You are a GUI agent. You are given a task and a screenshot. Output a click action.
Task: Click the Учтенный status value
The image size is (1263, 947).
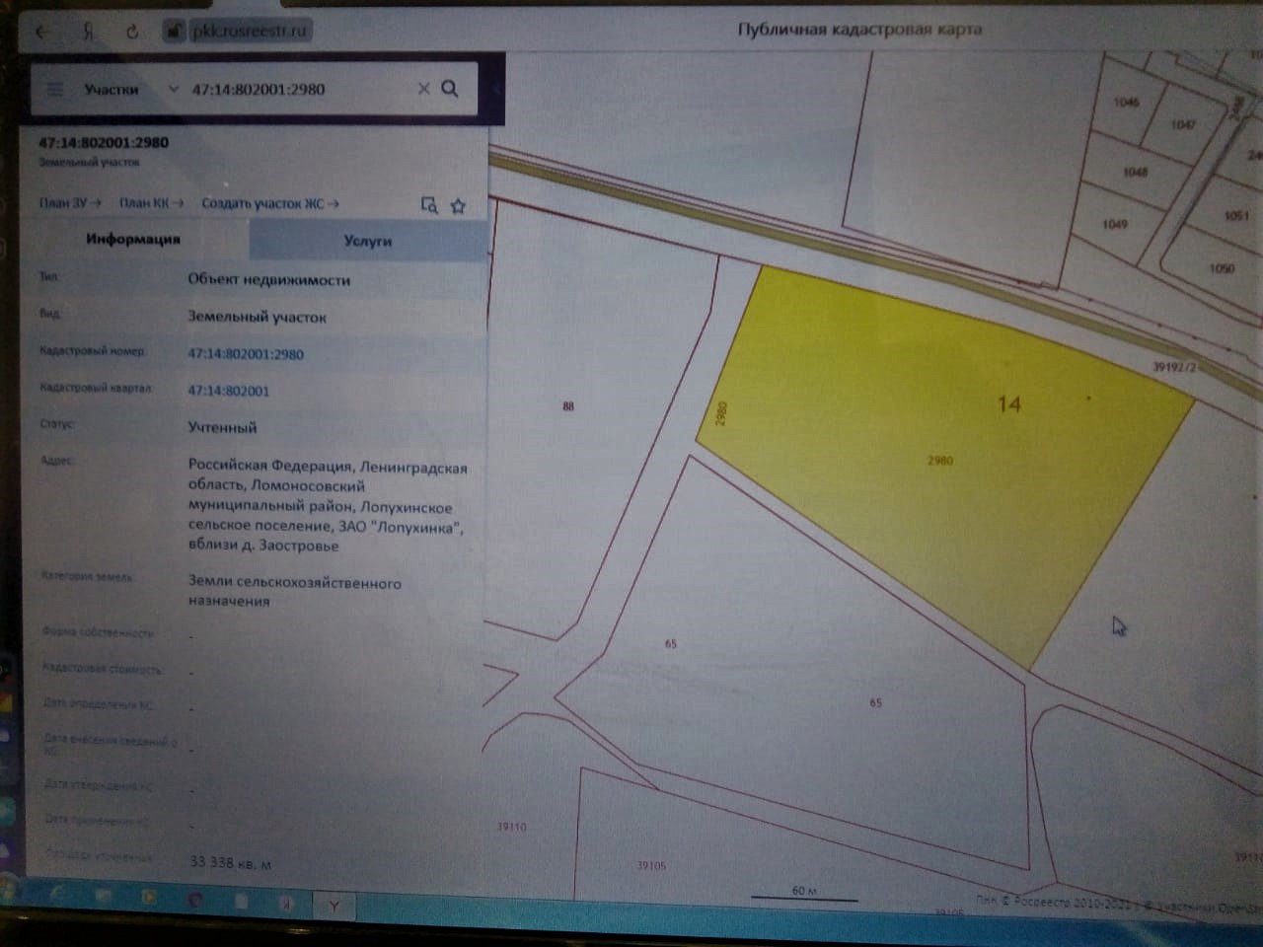223,427
